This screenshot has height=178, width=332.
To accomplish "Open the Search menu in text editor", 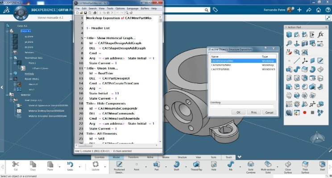I will tap(92, 8).
